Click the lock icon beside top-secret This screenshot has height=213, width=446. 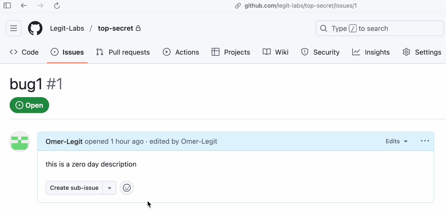138,28
